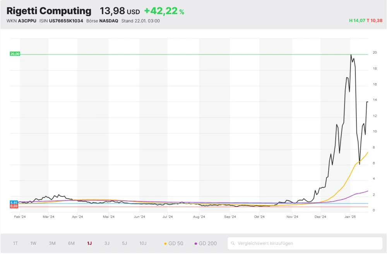Toggle the GD 50 moving average
This screenshot has width=387, height=254.
[x=174, y=244]
